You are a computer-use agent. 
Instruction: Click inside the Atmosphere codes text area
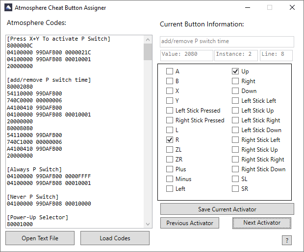pyautogui.click(x=74, y=132)
